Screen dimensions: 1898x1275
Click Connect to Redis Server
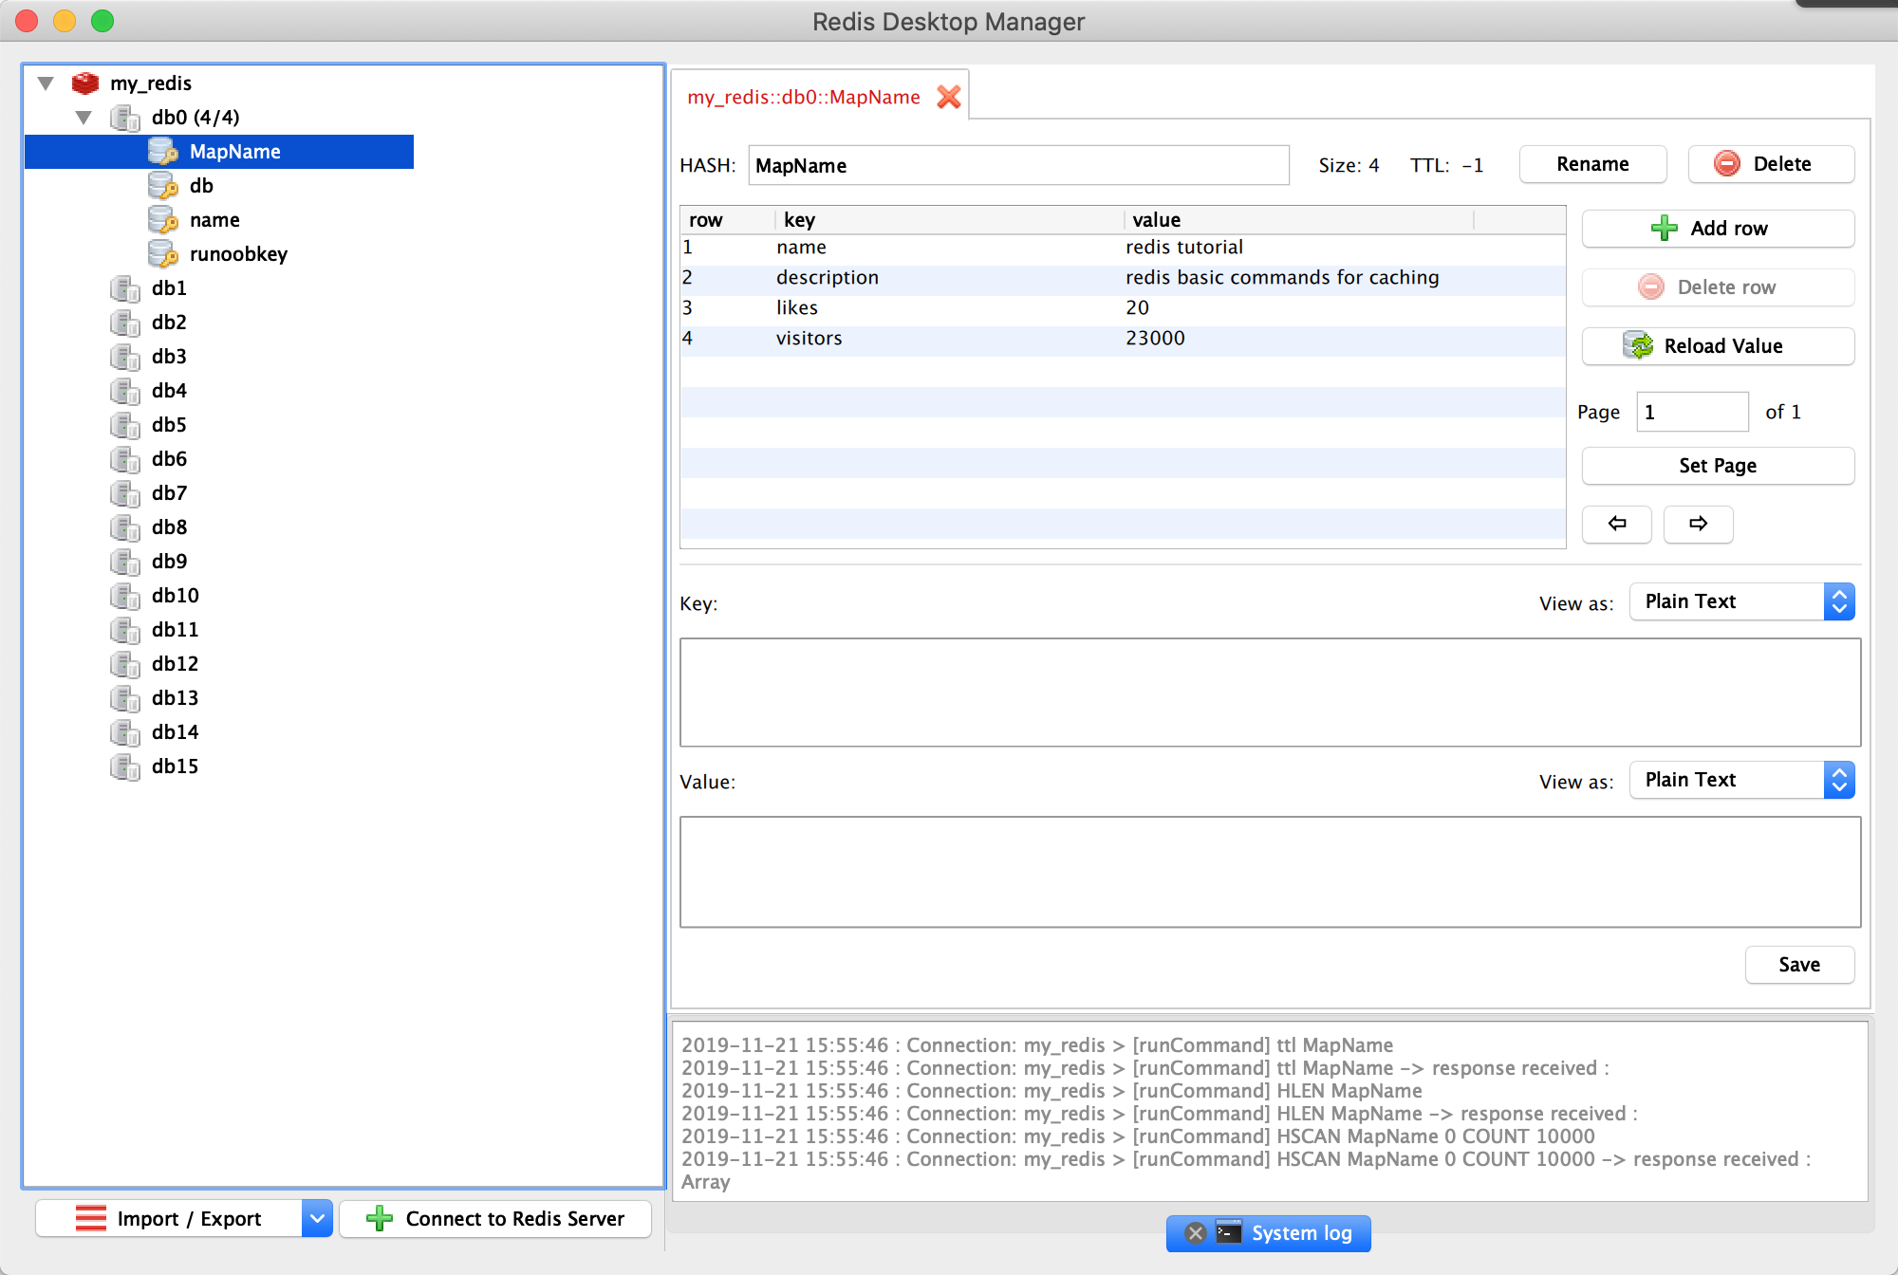[x=495, y=1219]
